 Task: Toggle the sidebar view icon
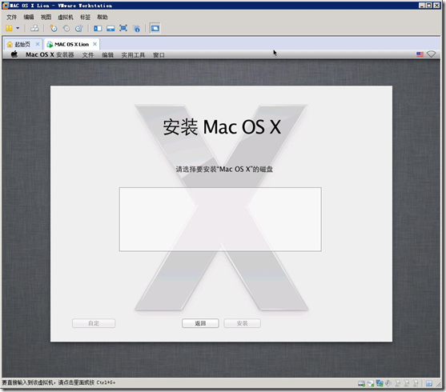tap(98, 28)
